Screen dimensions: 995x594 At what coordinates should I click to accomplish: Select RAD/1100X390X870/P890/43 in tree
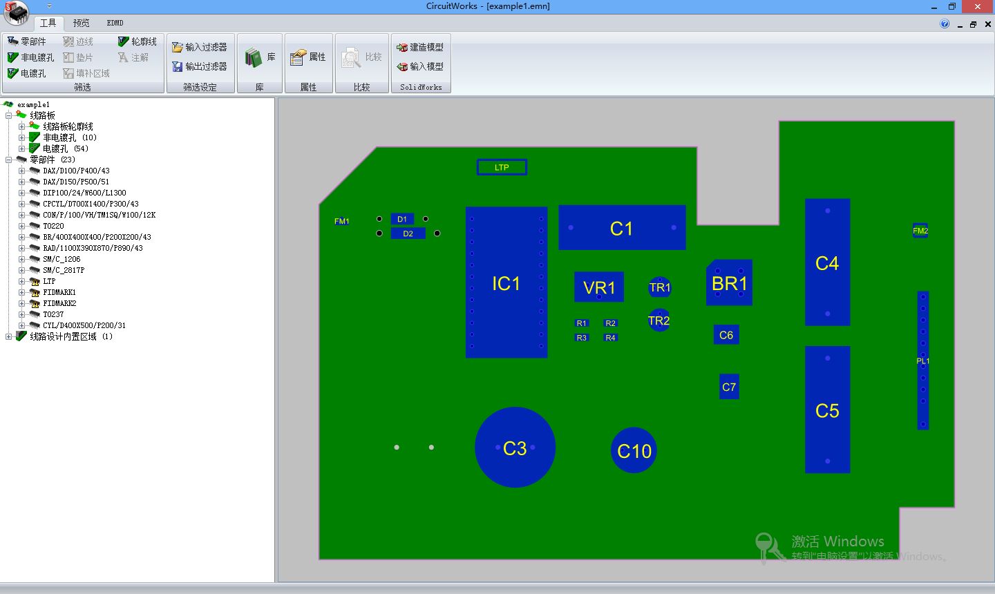(93, 248)
